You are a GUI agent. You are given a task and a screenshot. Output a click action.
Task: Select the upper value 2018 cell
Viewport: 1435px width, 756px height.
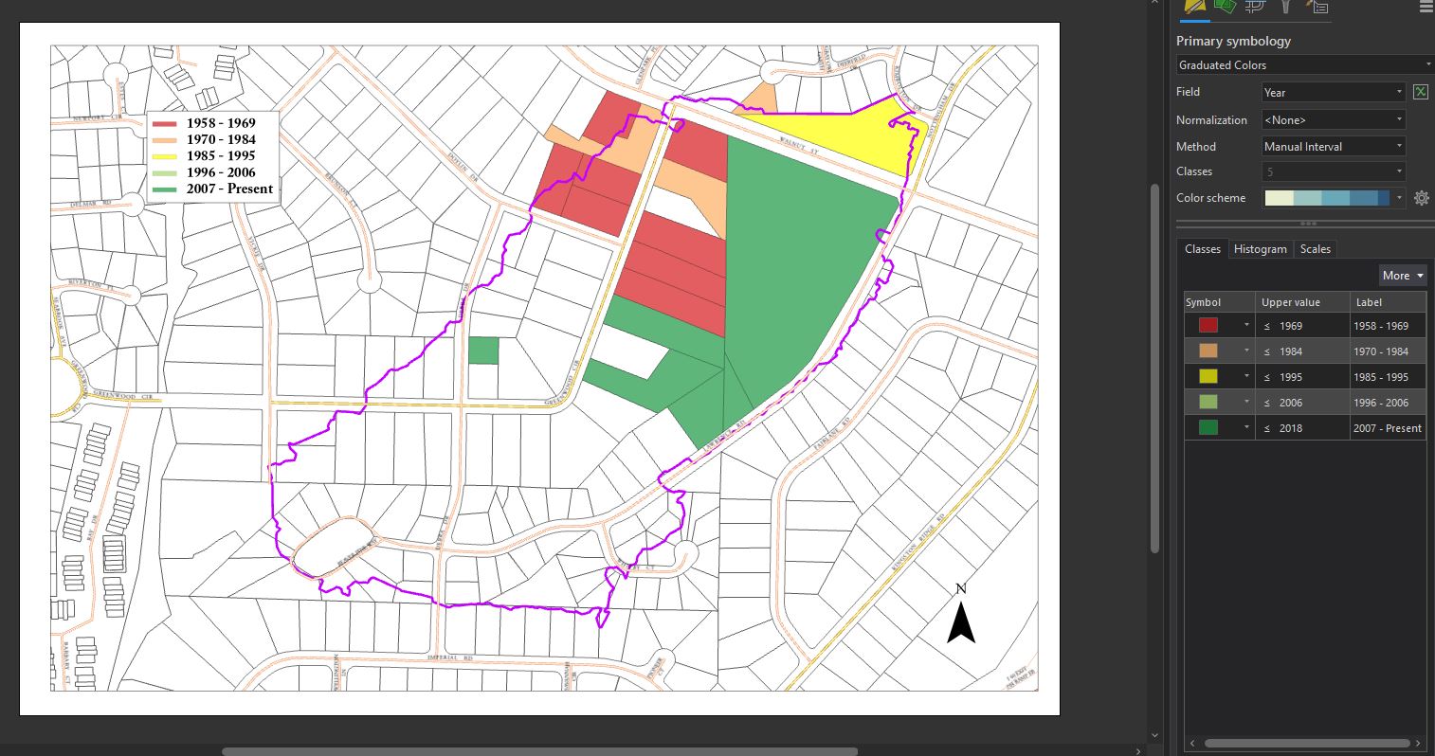(1302, 428)
